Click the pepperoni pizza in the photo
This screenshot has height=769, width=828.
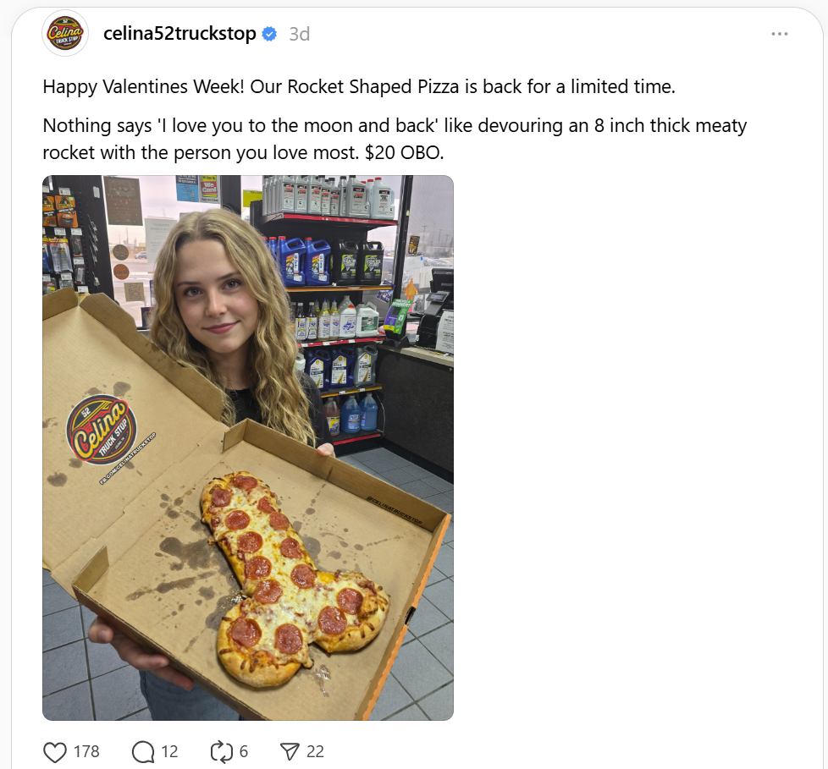(295, 579)
